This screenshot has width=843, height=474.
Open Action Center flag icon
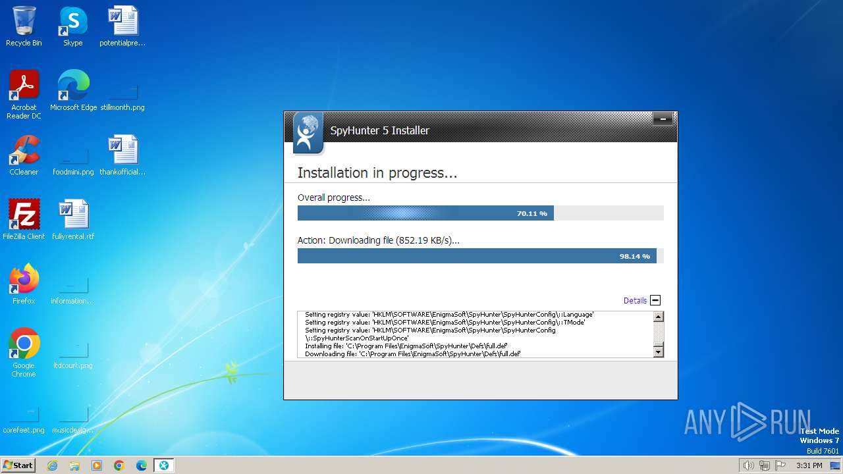tap(781, 465)
